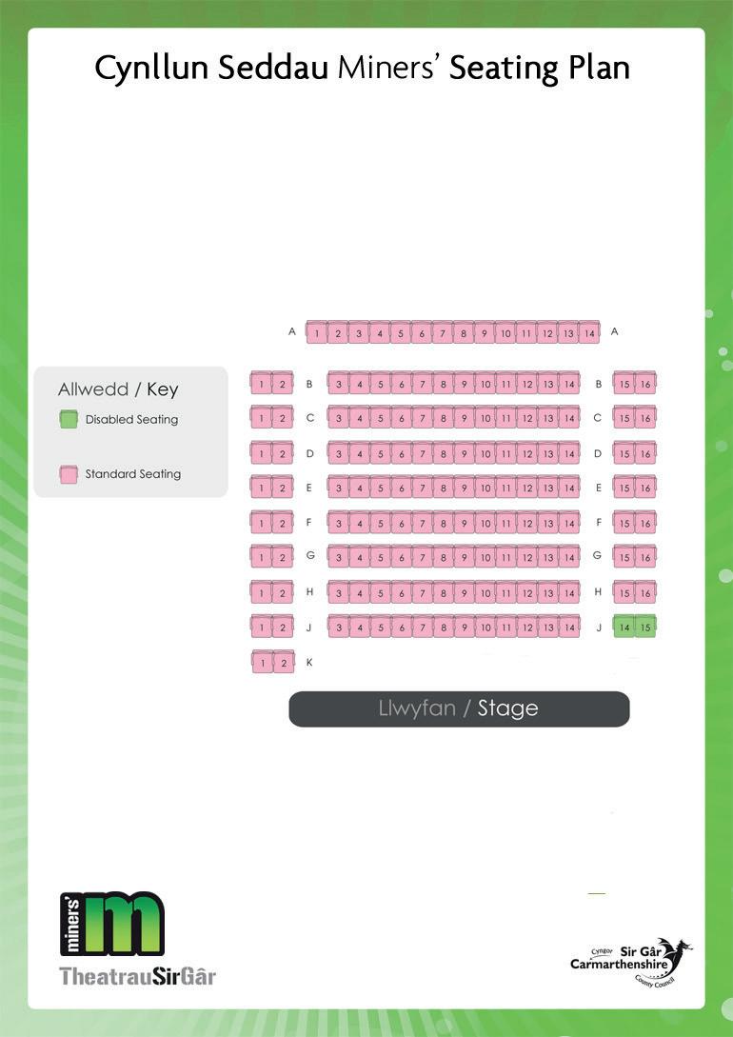Screen dimensions: 733x1037
Task: Click the Llwyfan / Stage bar
Action: (x=460, y=709)
